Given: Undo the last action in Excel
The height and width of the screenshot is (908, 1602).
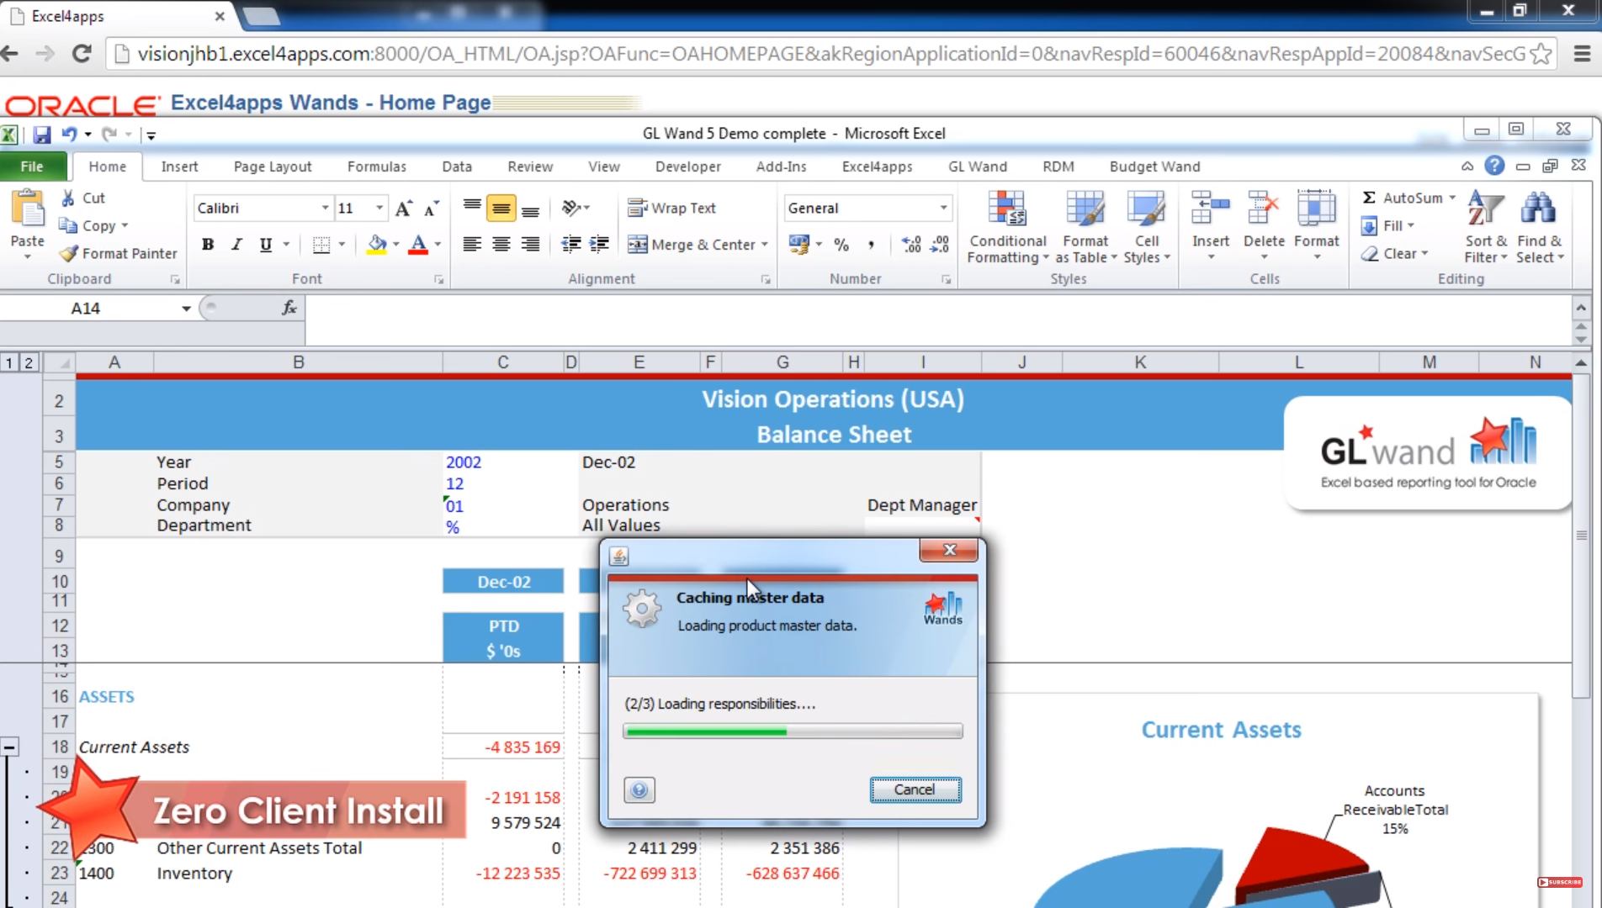Looking at the screenshot, I should click(x=68, y=135).
